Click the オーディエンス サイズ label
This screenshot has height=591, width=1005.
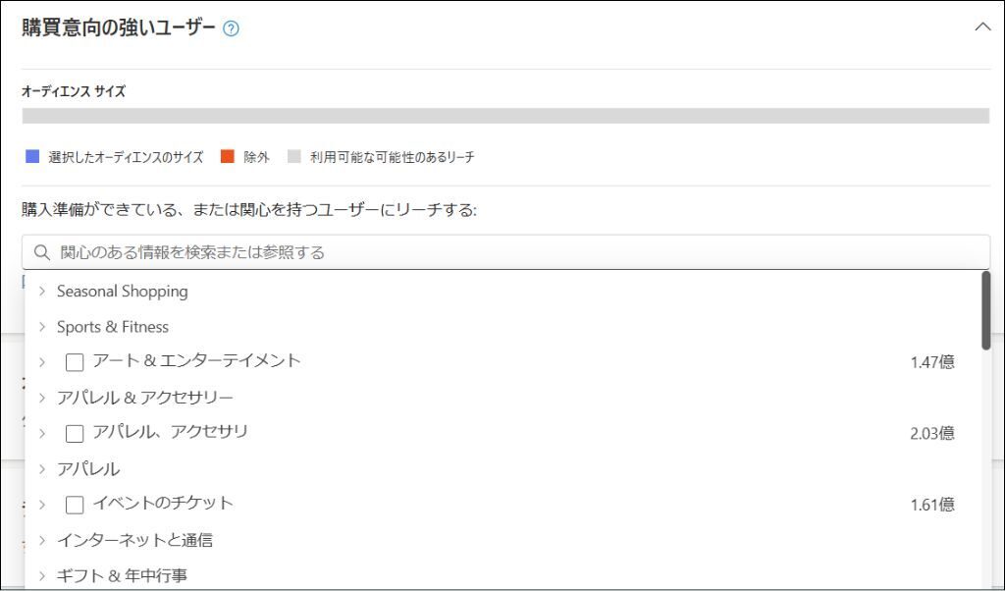coord(74,91)
